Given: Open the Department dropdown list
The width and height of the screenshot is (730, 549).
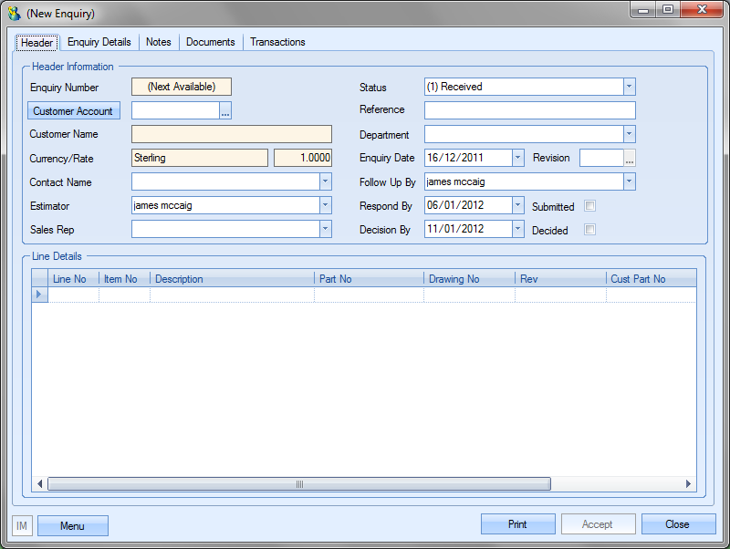Looking at the screenshot, I should click(629, 134).
